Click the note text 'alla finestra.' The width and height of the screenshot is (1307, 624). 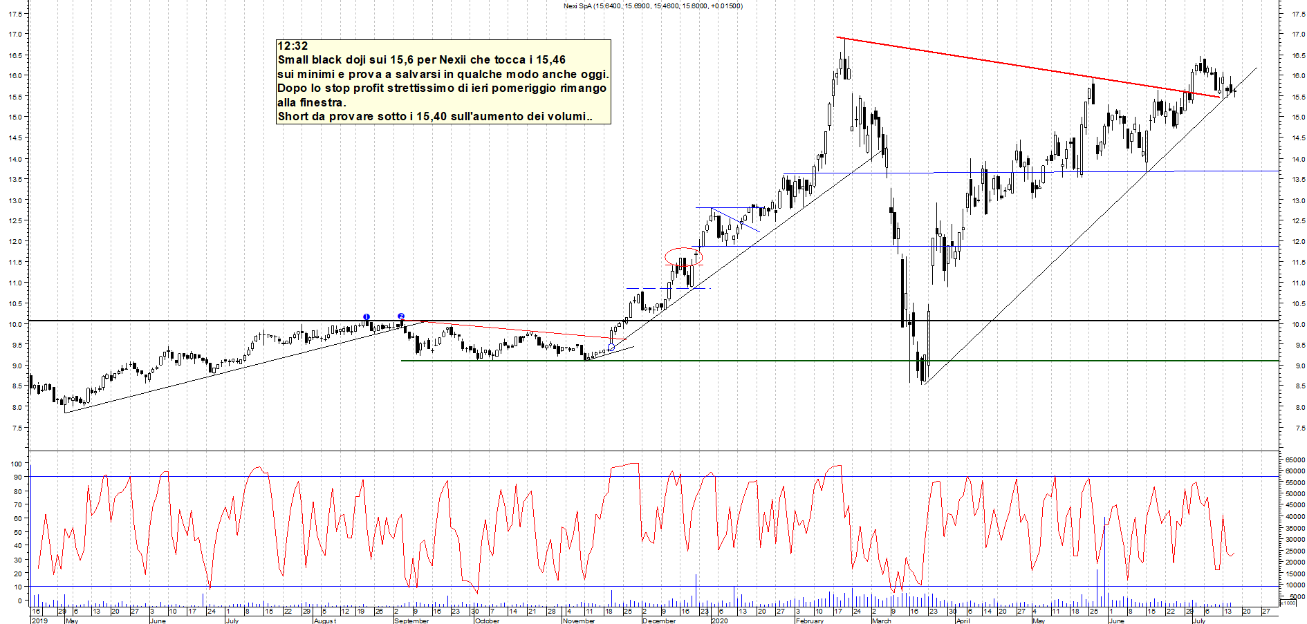click(312, 102)
